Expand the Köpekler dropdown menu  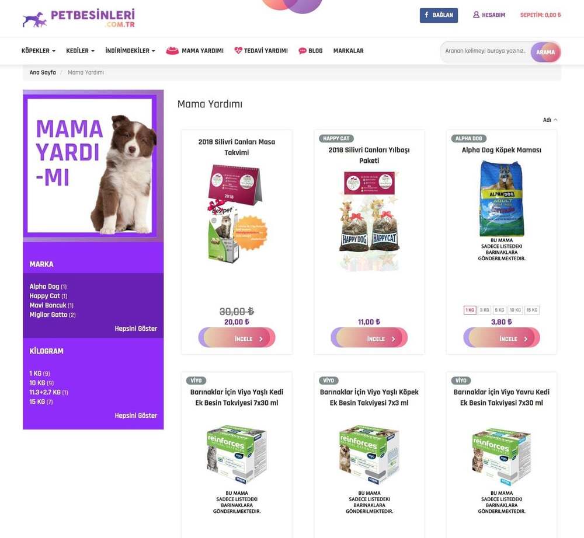[x=39, y=51]
